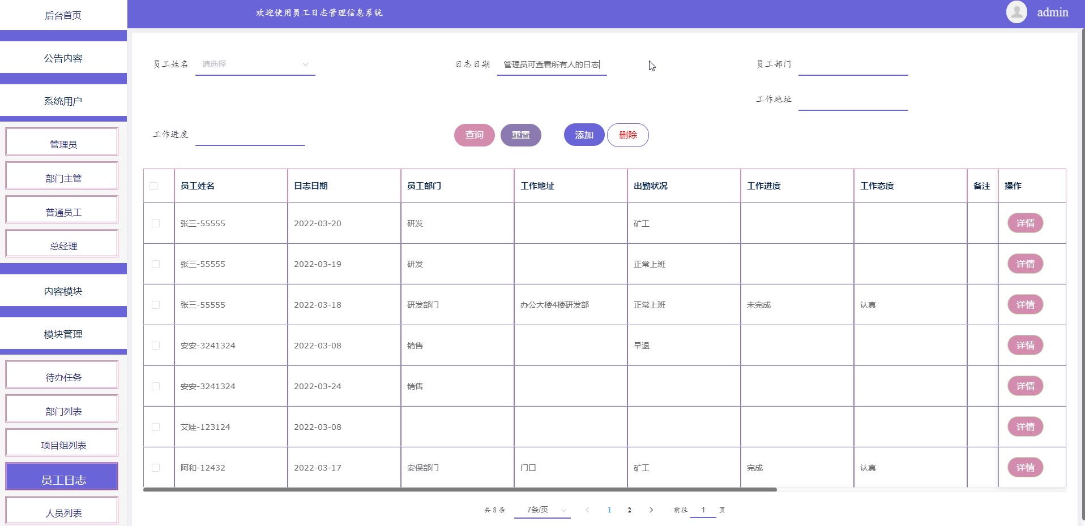Open 详情 for 安安-3241324 on 2022-03-24
Viewport: 1085px width, 526px height.
tap(1026, 386)
